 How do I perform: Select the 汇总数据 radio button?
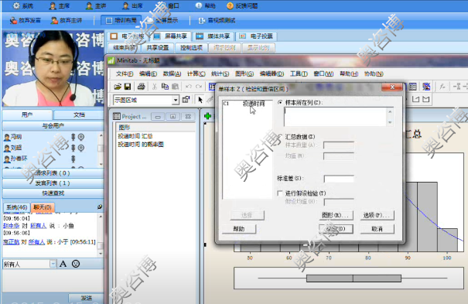tap(280, 137)
